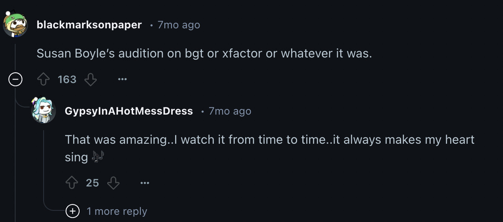Click the 25 vote score
503x222 pixels.
coord(92,183)
